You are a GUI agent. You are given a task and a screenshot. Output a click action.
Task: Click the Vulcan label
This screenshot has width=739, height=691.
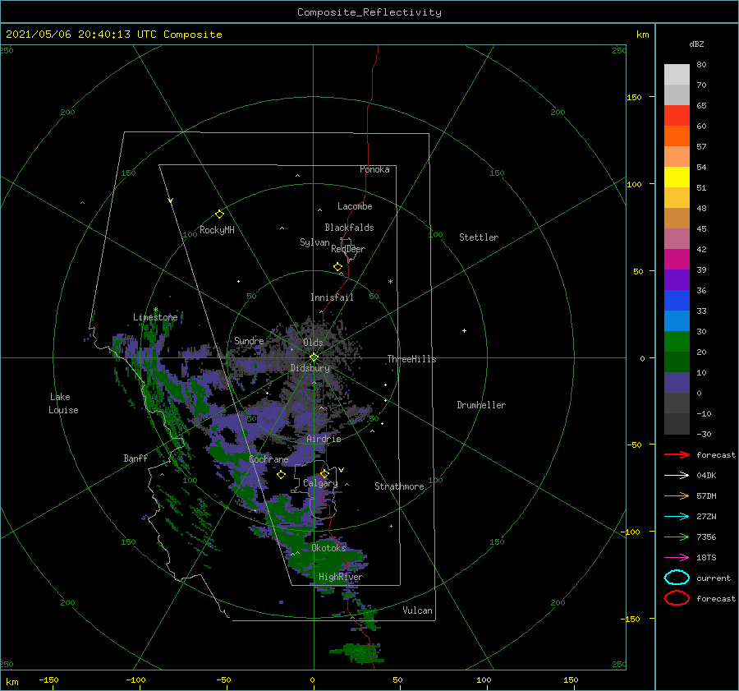click(x=418, y=610)
